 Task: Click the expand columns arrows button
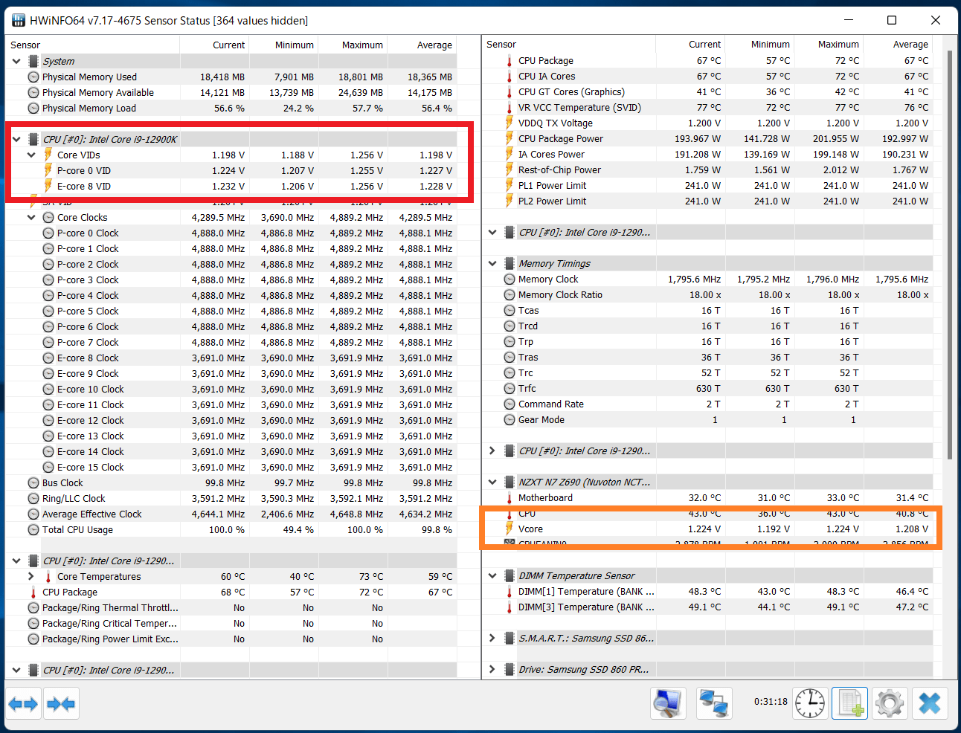[x=23, y=703]
